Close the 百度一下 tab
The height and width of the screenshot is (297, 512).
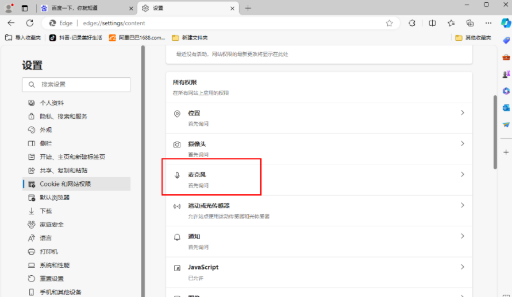(x=131, y=9)
